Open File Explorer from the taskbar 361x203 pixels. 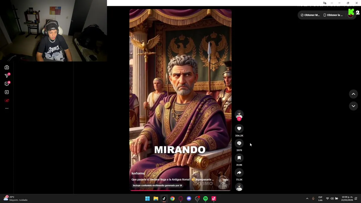coord(156,198)
